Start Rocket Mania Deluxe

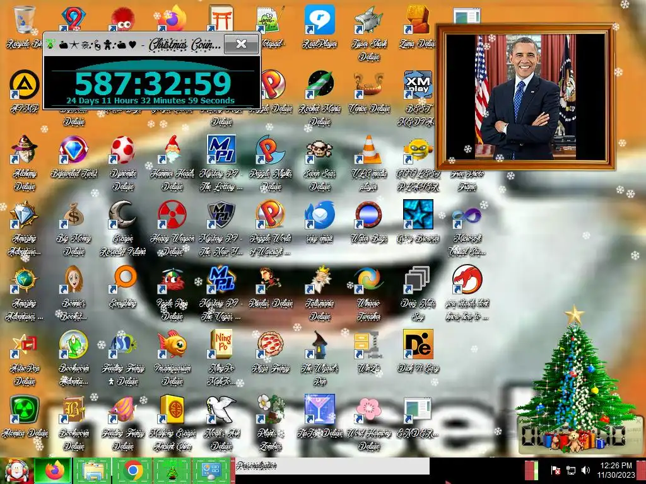[320, 84]
